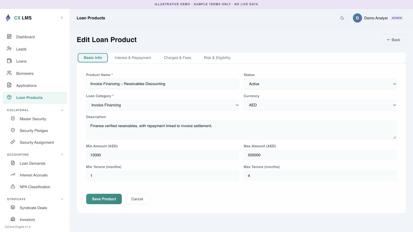413x232 pixels.
Task: Switch to Risk & Eligibility tab
Action: 217,58
